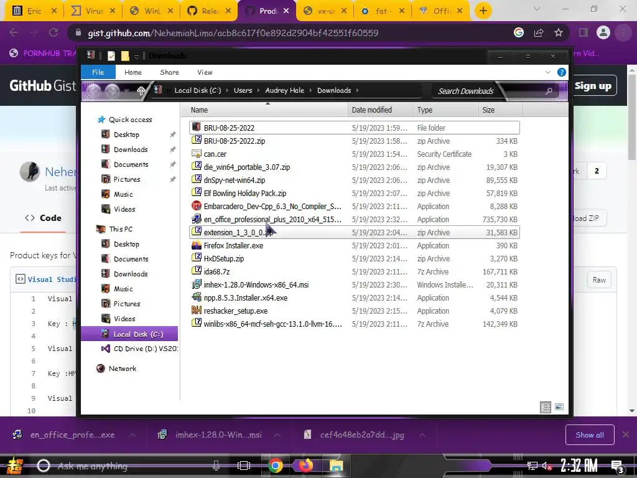Open Firefox from the taskbar
This screenshot has width=637, height=478.
tap(306, 466)
